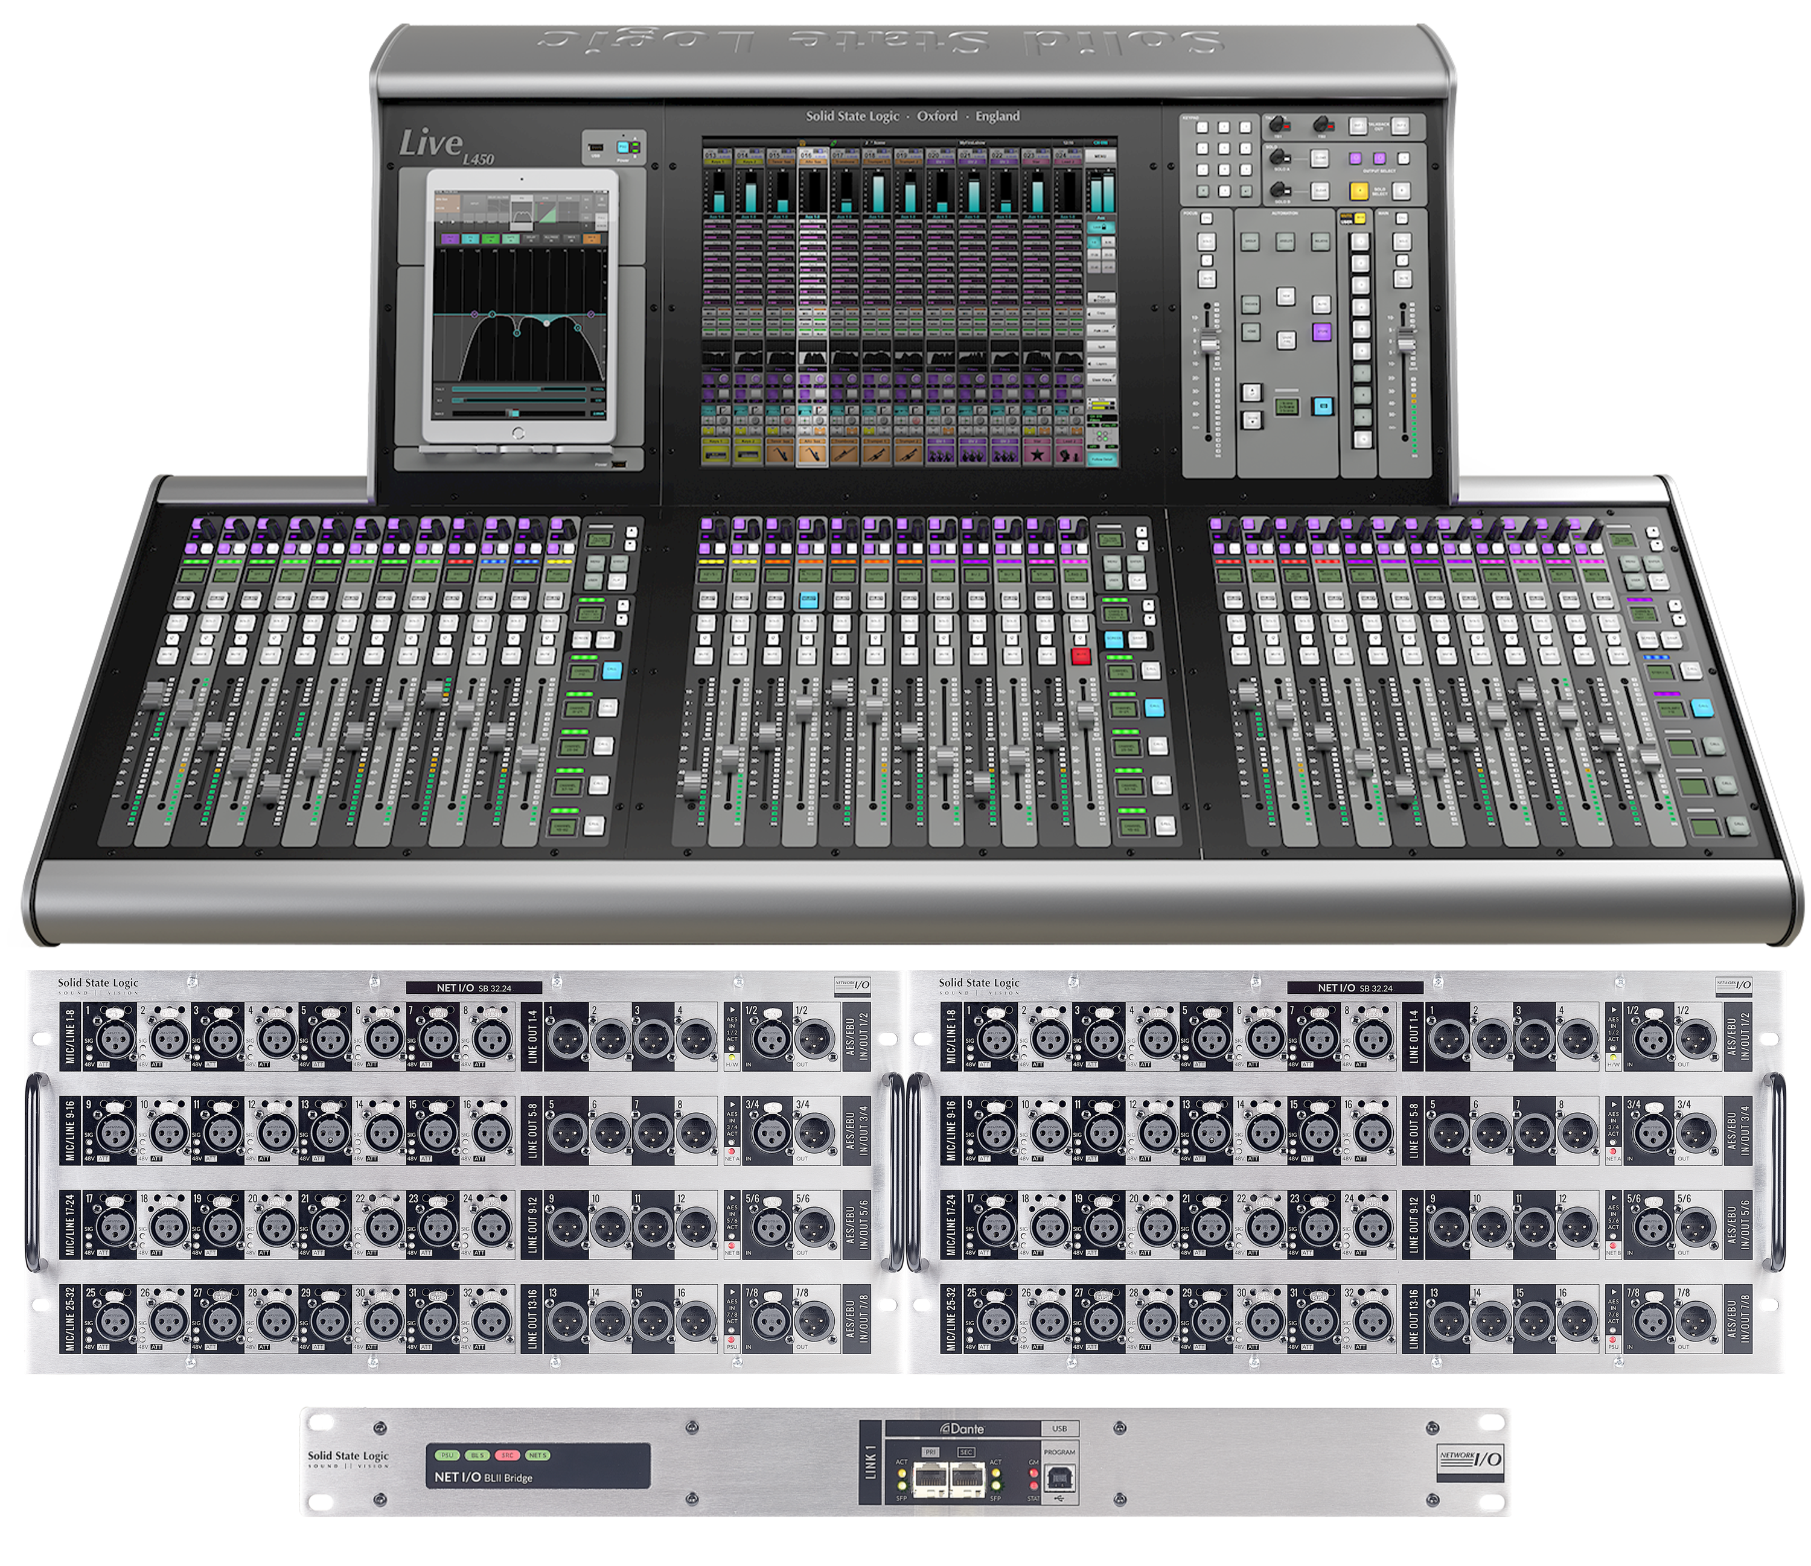Viewport: 1811px width, 1566px height.
Task: Open the MENU on the master touchscreen
Action: point(1101,156)
